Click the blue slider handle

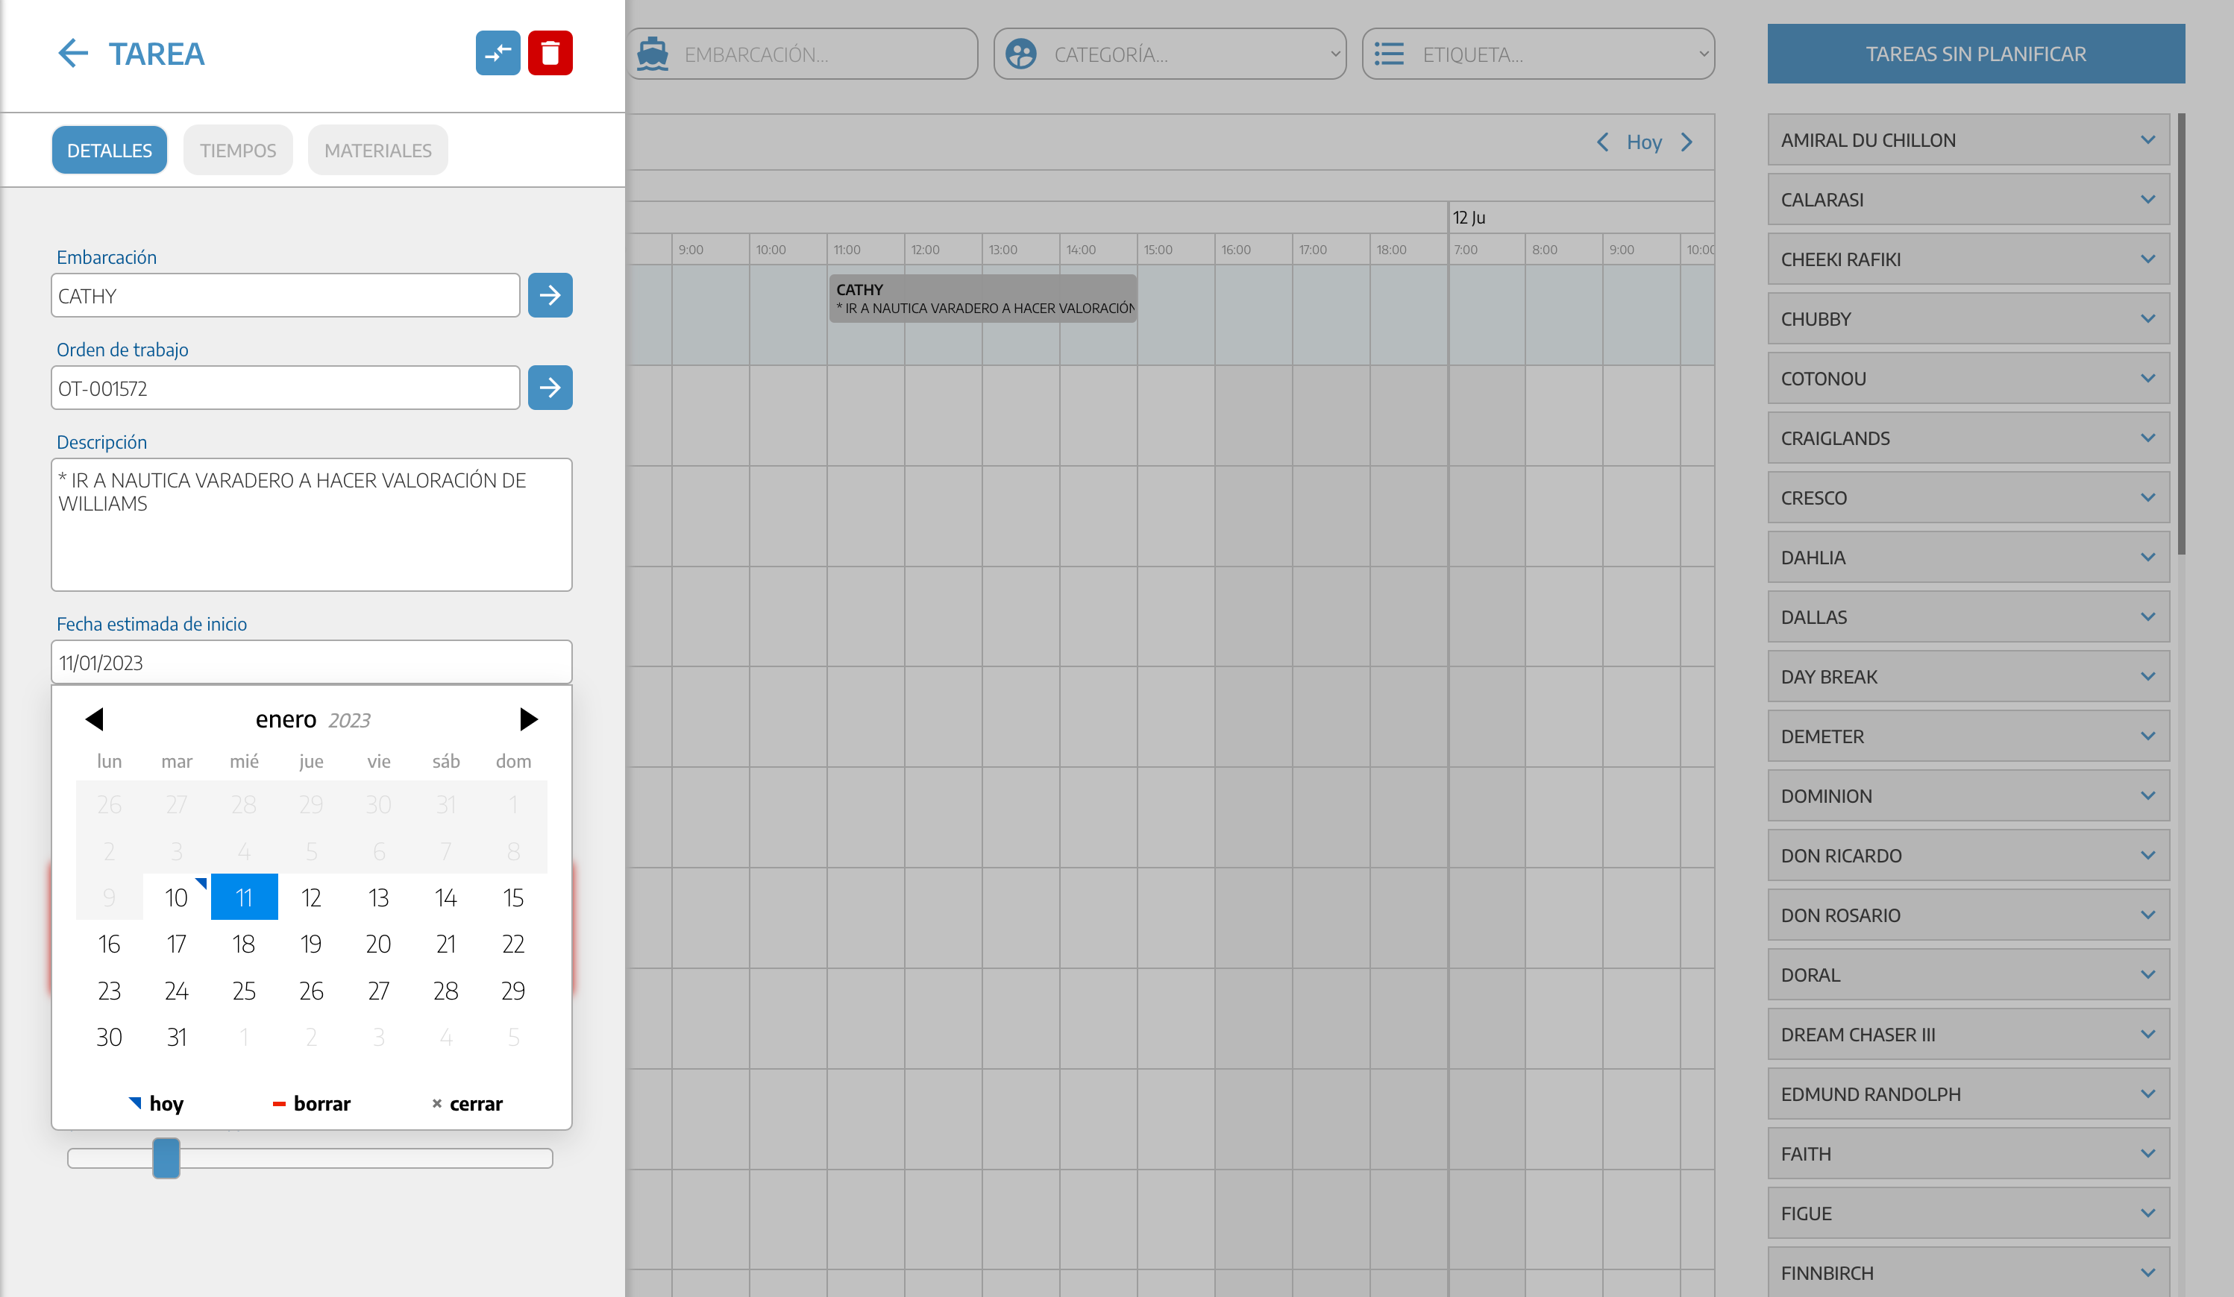click(166, 1158)
